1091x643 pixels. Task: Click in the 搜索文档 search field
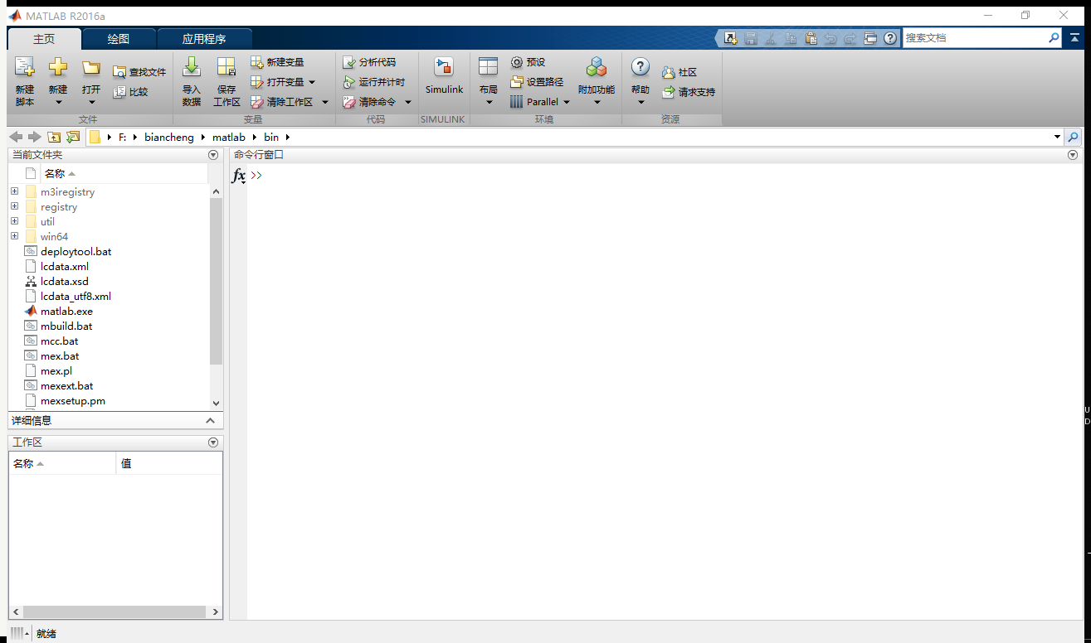[975, 38]
